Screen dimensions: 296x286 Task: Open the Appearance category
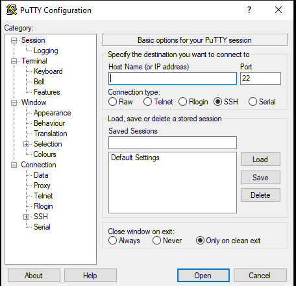(x=53, y=113)
